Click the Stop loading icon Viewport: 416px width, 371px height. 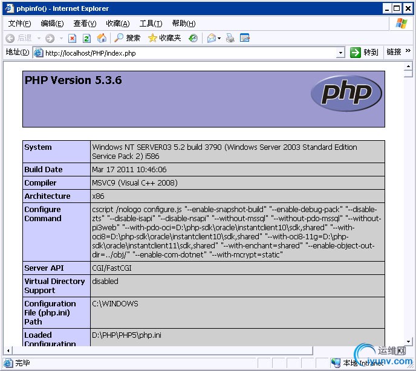[x=72, y=39]
